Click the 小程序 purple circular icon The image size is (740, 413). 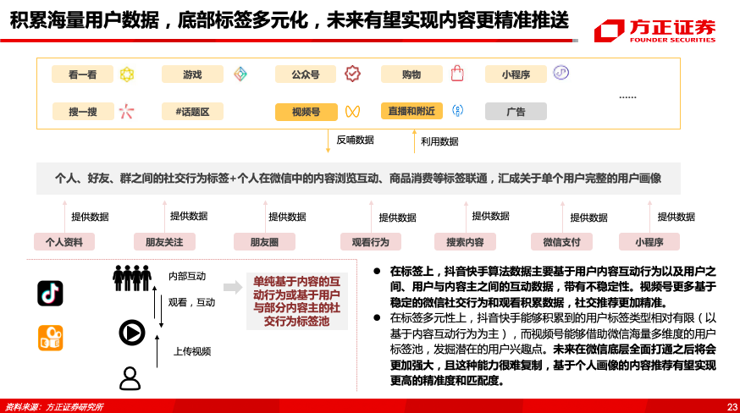[x=561, y=73]
